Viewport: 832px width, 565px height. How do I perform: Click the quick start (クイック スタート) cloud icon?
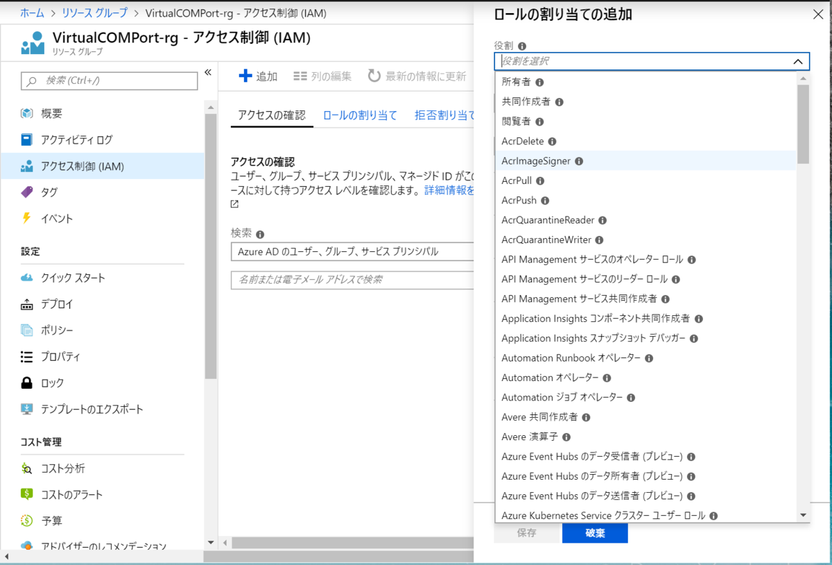(x=27, y=278)
